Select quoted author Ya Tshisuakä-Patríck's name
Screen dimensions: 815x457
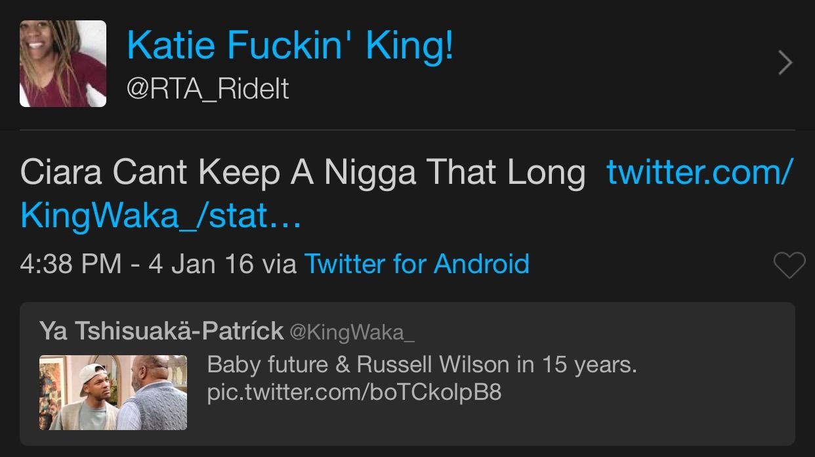[x=161, y=331]
